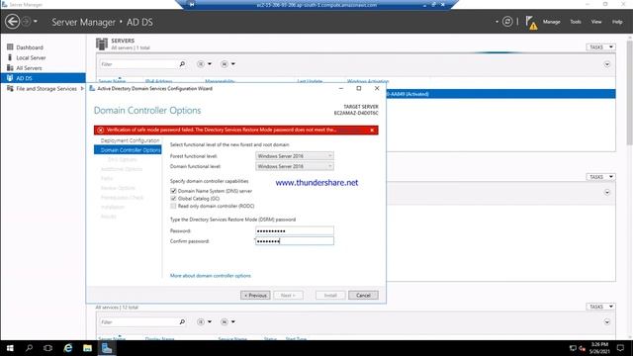
Task: Click the search magnifier in Servers filter
Action: coord(182,64)
